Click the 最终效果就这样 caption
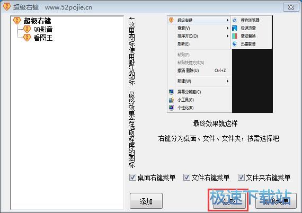This screenshot has width=302, height=213. point(215,123)
